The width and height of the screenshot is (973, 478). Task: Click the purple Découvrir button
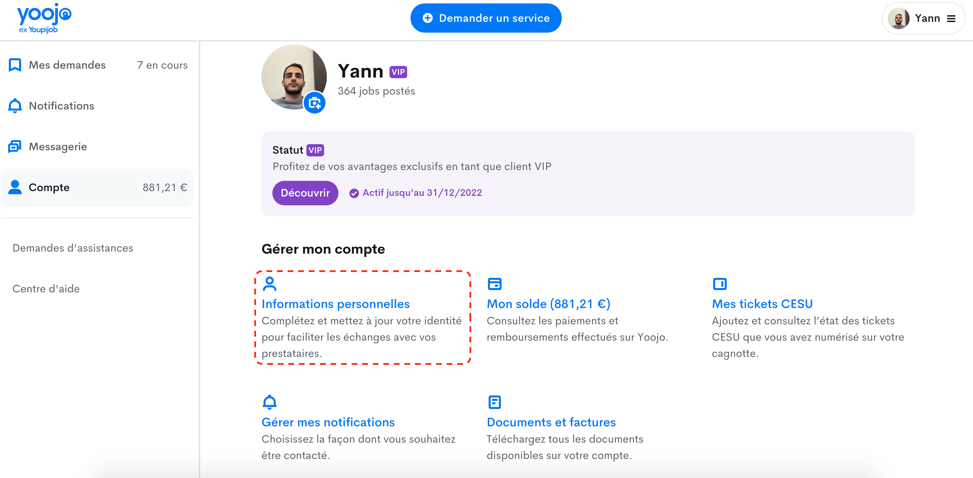[x=305, y=193]
